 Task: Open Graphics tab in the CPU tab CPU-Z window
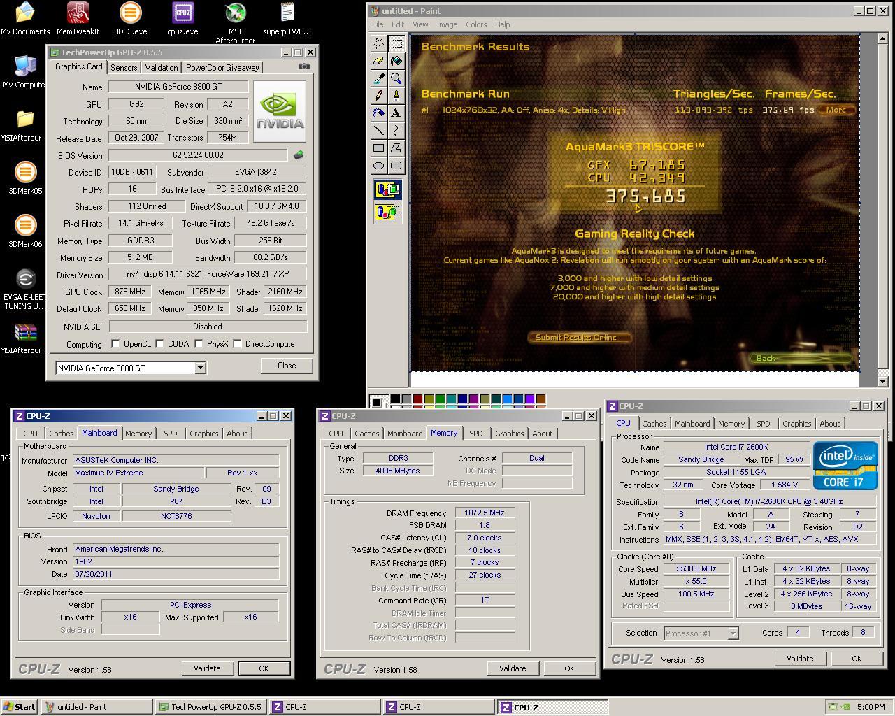point(797,424)
